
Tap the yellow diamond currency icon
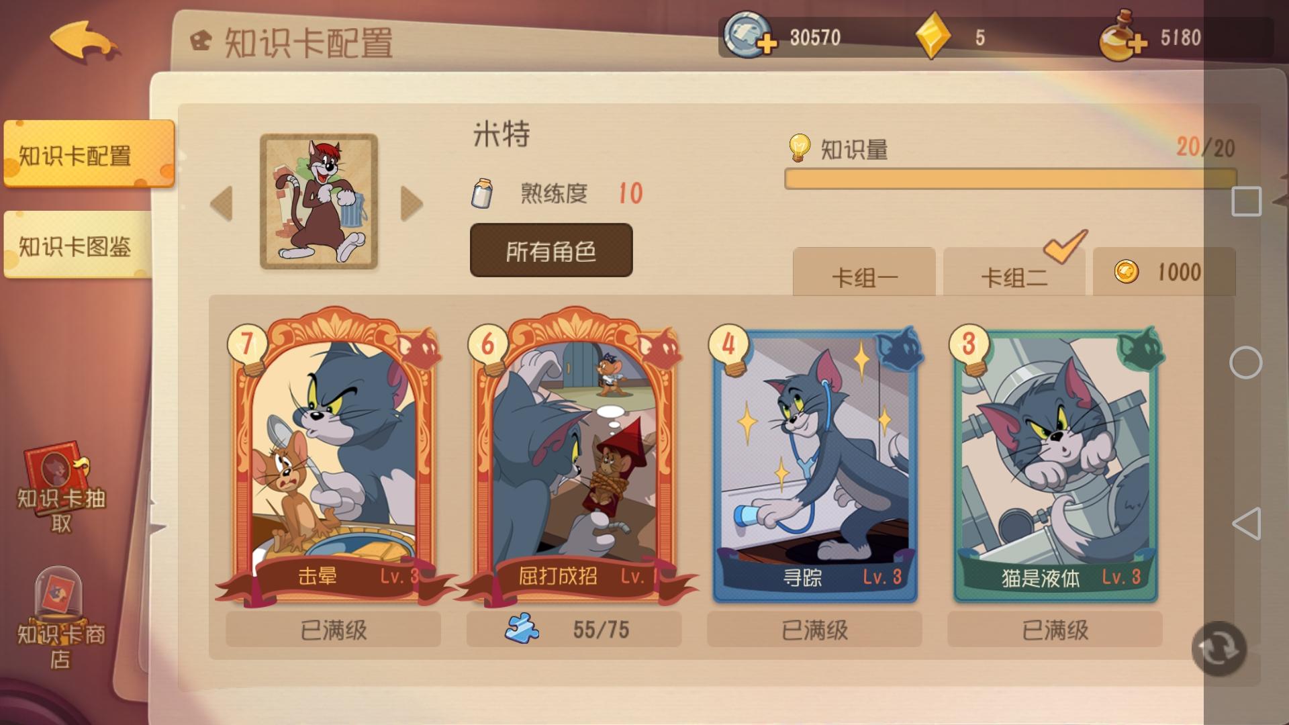(x=933, y=36)
